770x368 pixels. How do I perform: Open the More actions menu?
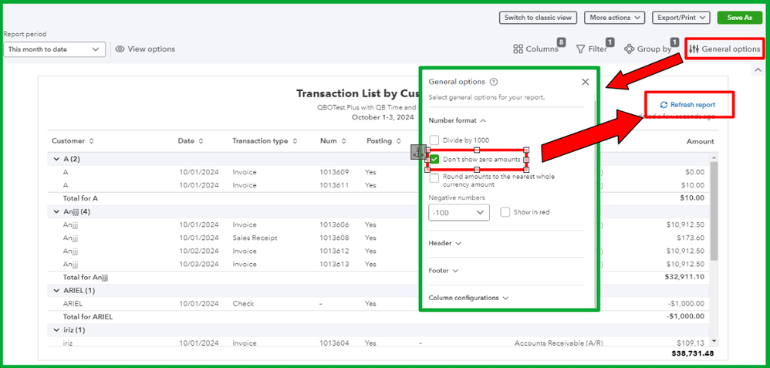(x=614, y=18)
